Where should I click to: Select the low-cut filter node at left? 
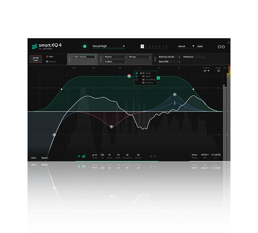click(54, 135)
